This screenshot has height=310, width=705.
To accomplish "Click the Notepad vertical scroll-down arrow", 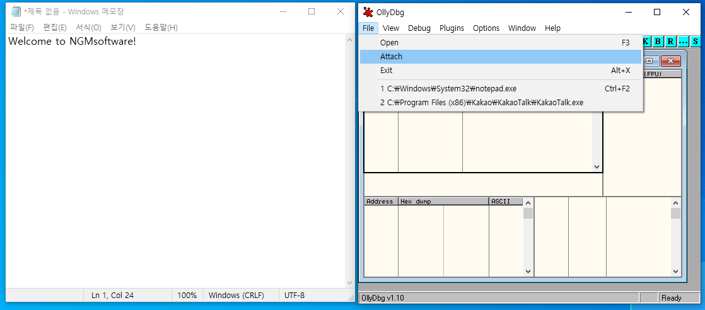I will click(x=350, y=283).
